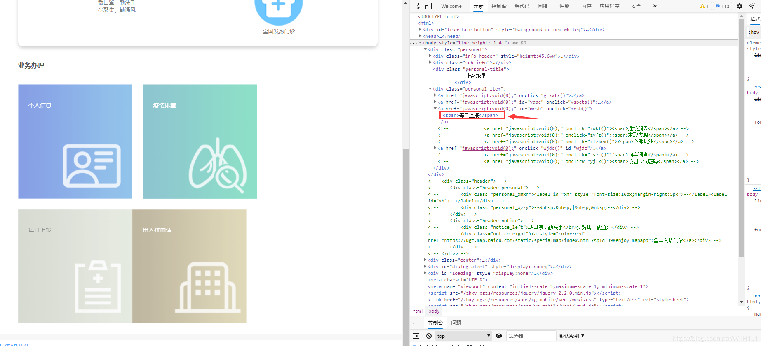This screenshot has width=761, height=346.
Task: Collapse the personal-item div node
Action: (x=430, y=89)
